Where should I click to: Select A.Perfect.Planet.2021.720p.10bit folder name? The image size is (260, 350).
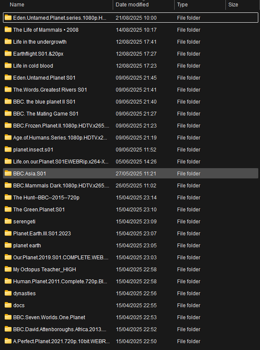click(61, 341)
